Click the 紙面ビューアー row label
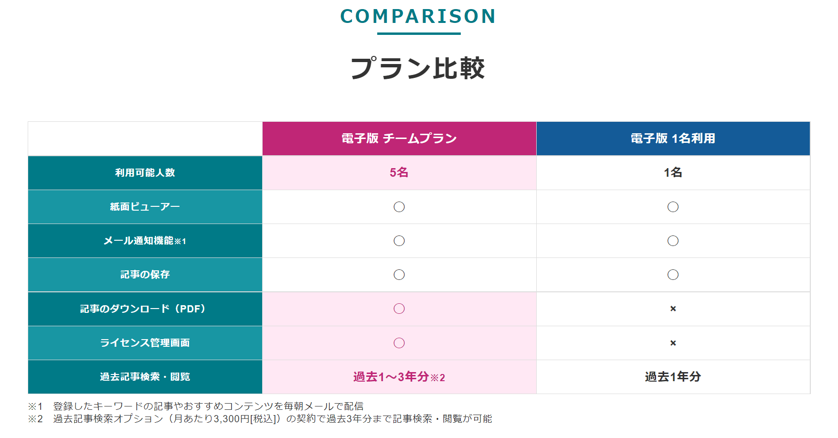This screenshot has width=838, height=438. click(x=145, y=207)
